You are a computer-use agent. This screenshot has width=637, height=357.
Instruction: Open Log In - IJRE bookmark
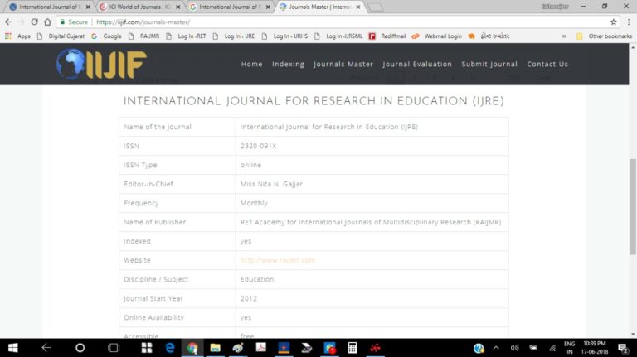pos(234,36)
